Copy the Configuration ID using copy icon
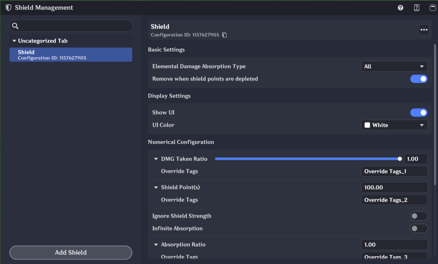The image size is (438, 264). point(225,35)
